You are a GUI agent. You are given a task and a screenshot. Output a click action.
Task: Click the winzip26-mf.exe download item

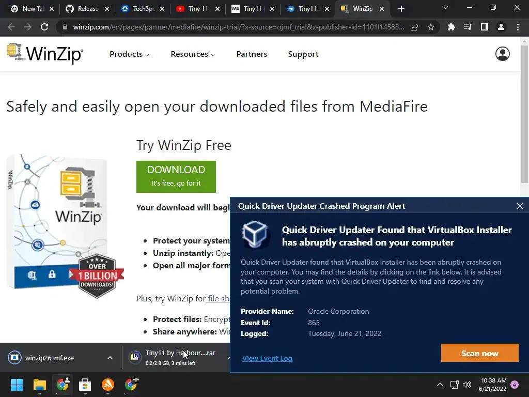pos(60,358)
